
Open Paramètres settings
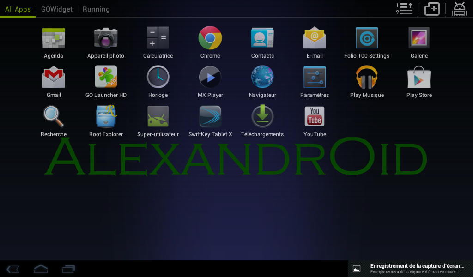click(315, 81)
